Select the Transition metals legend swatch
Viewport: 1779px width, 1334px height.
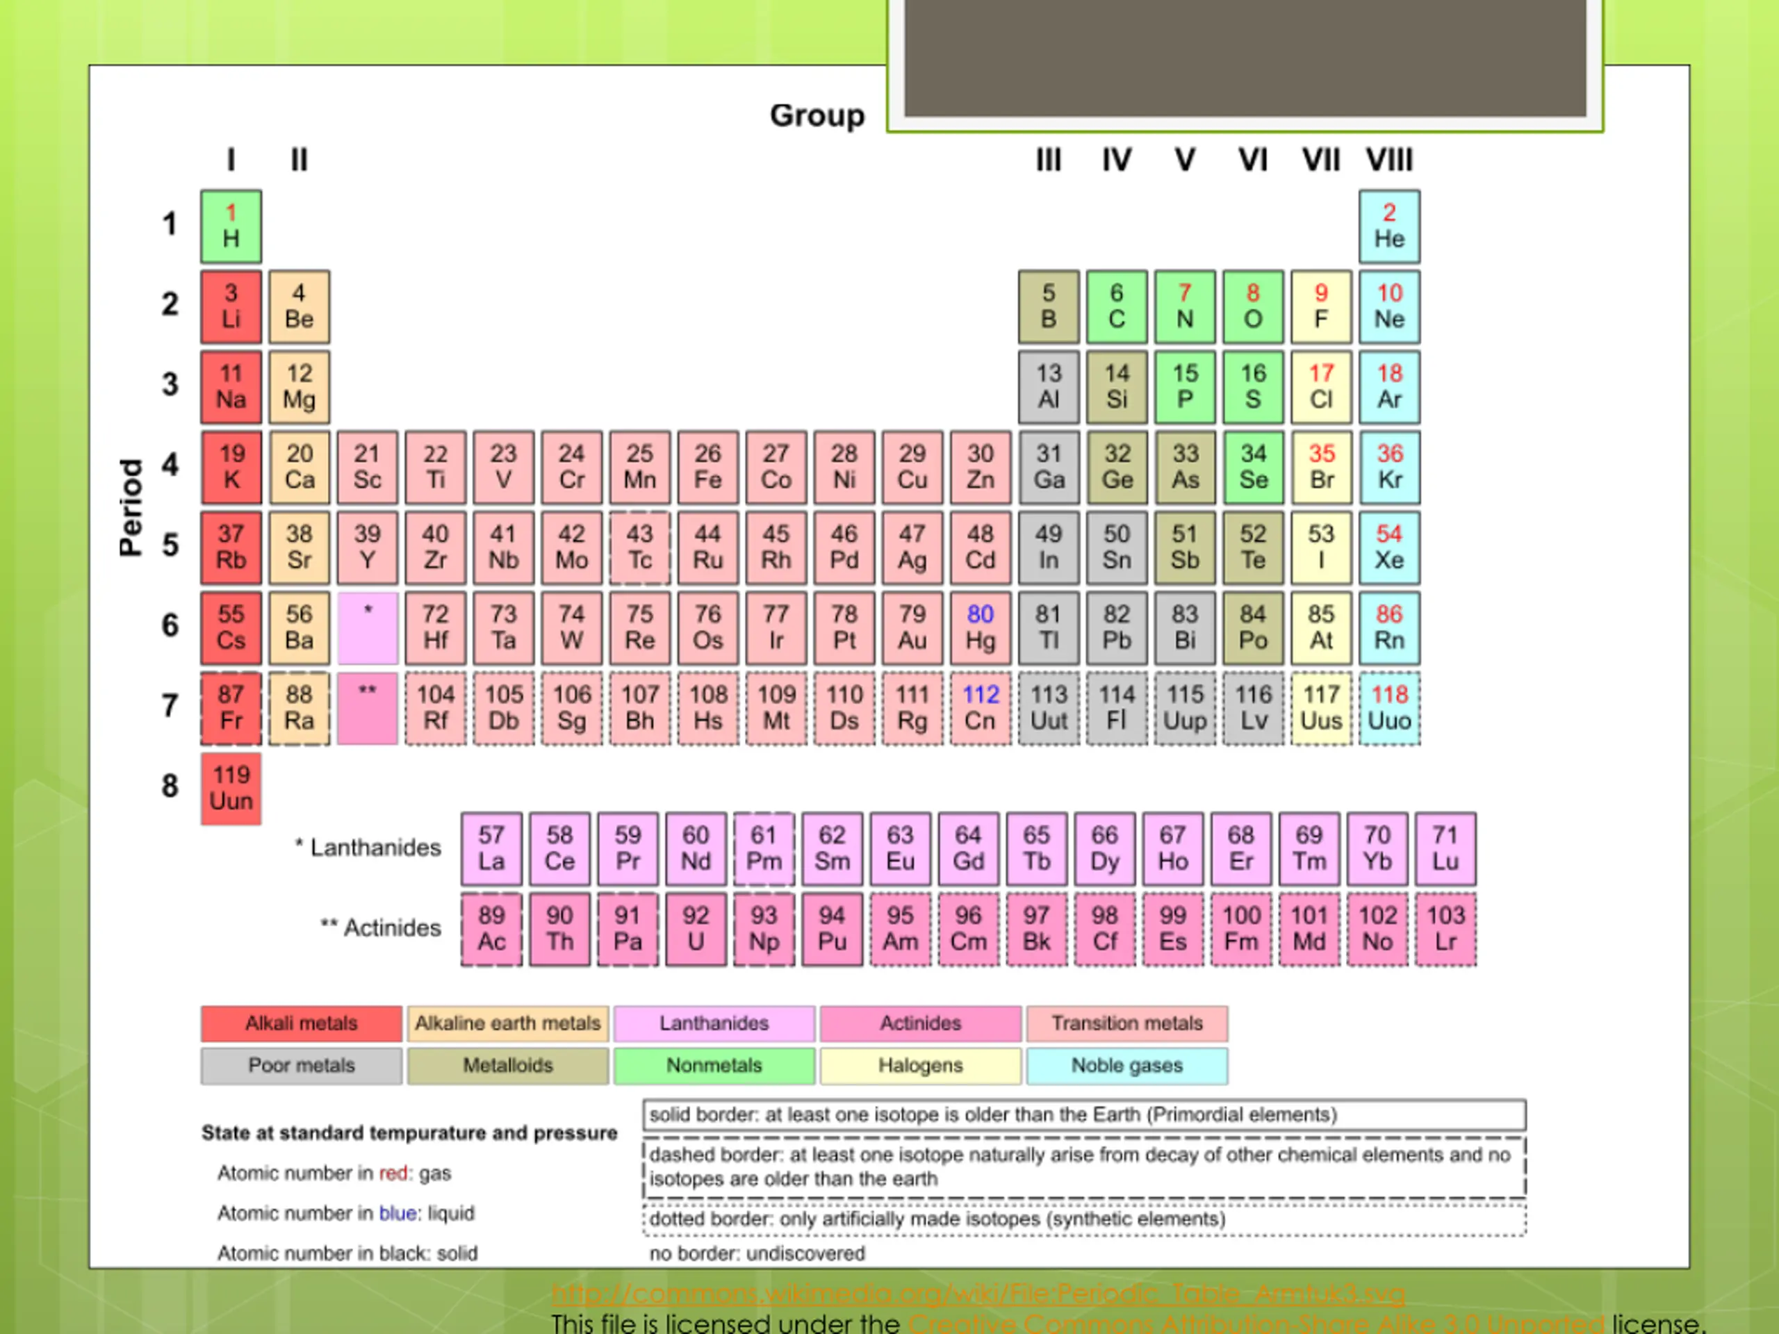[1126, 1023]
